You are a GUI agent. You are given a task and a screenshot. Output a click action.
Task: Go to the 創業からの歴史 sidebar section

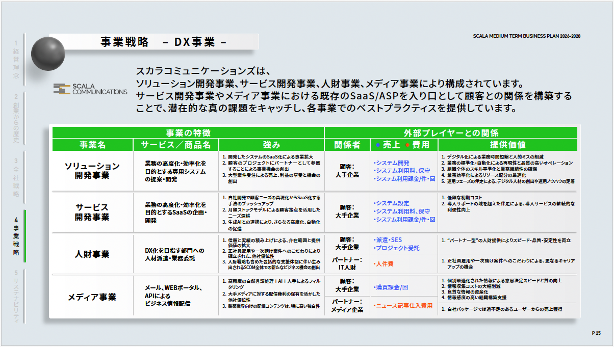click(x=16, y=118)
